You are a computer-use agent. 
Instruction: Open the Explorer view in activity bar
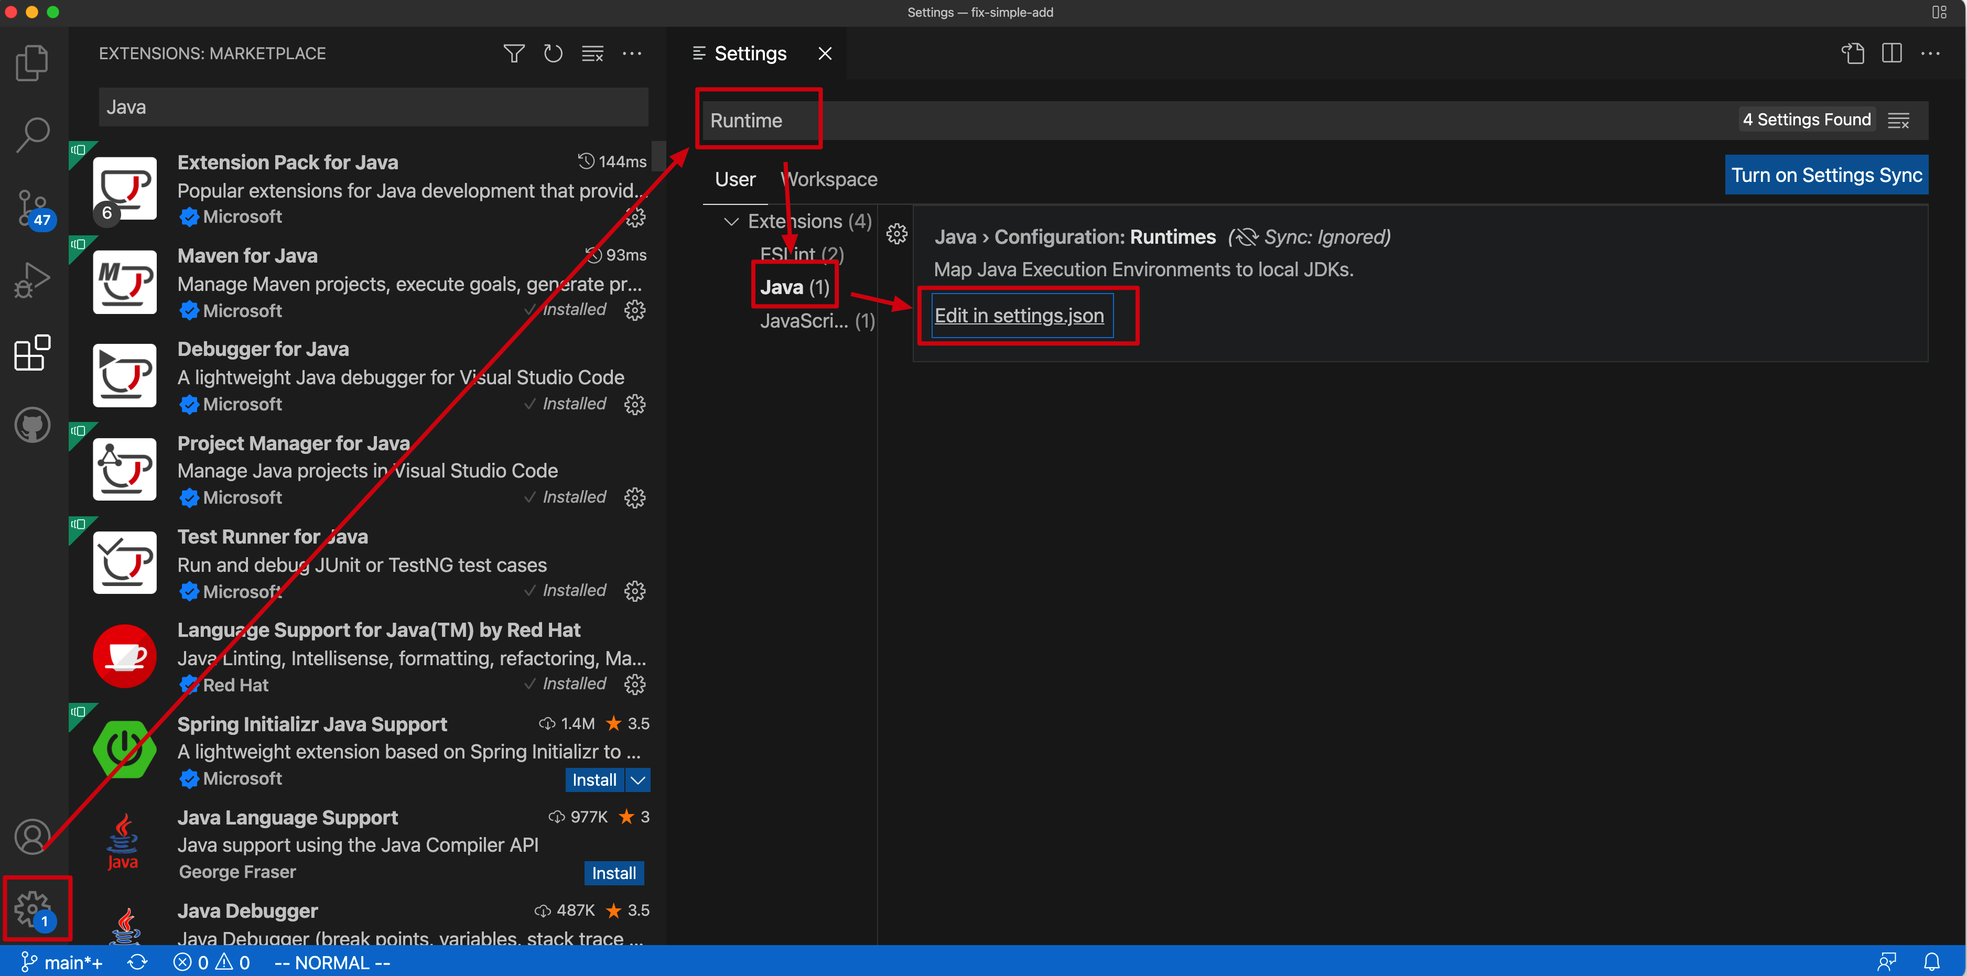pos(32,62)
